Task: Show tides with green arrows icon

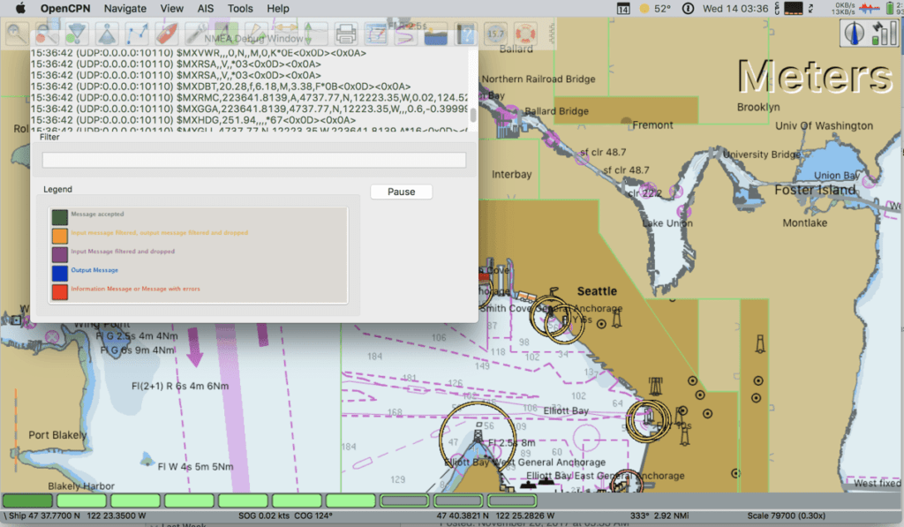Action: [x=316, y=34]
